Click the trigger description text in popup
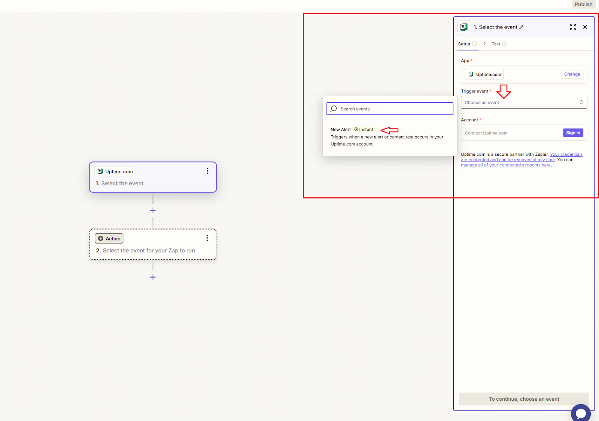 coord(387,140)
